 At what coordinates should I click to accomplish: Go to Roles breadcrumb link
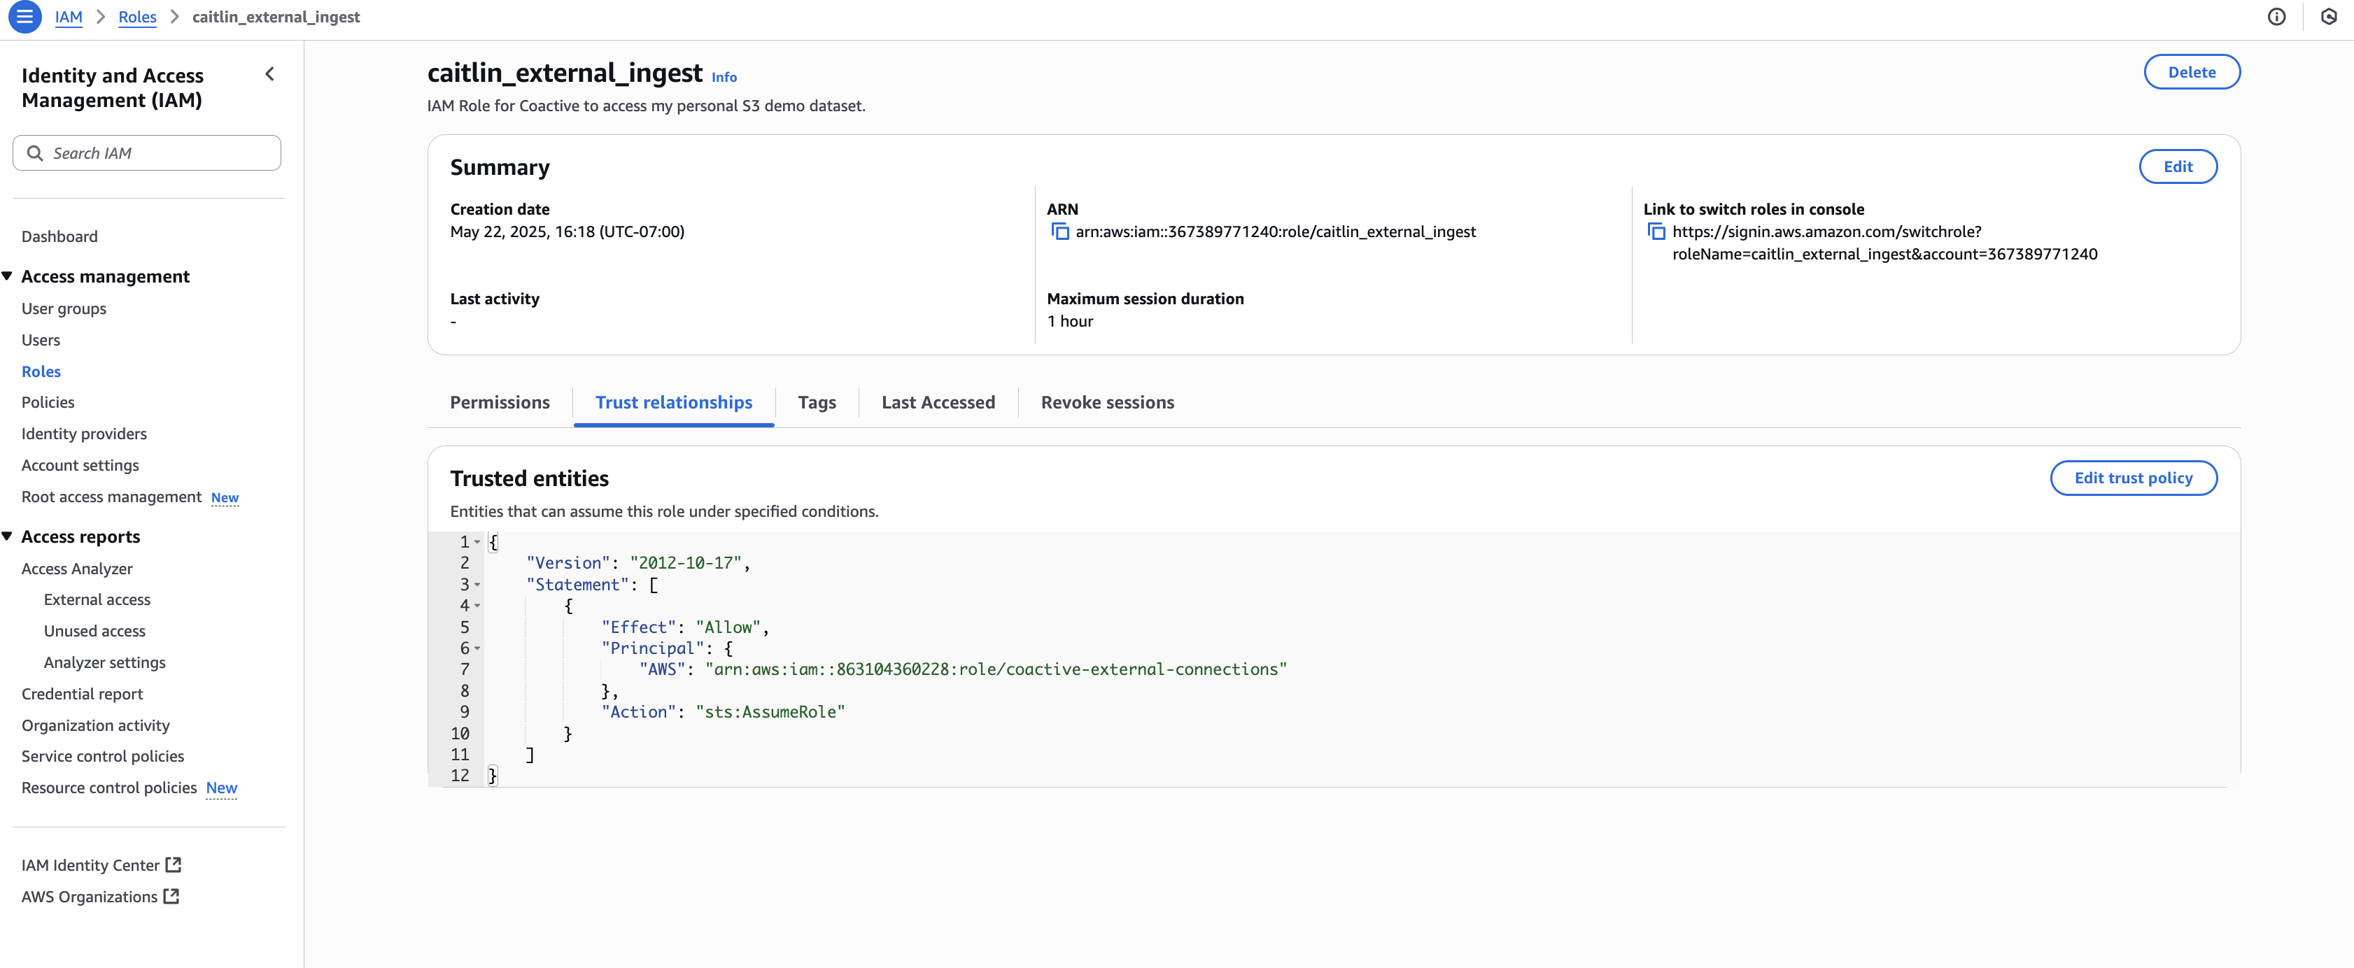[137, 17]
